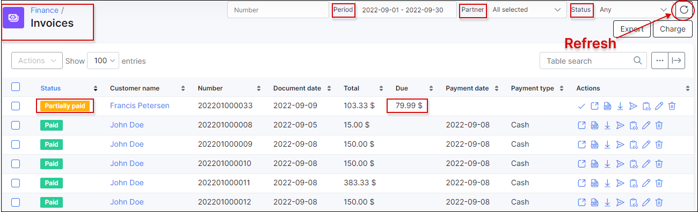The height and width of the screenshot is (212, 698).
Task: Edit invoice 202201000009 with pencil icon
Action: pos(646,145)
